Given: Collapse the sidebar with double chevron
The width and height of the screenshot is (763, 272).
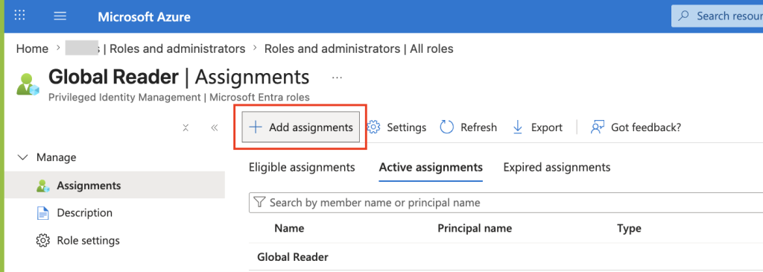Looking at the screenshot, I should point(214,127).
